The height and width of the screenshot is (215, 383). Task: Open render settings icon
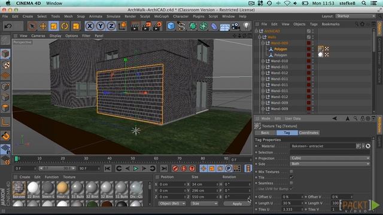157,26
